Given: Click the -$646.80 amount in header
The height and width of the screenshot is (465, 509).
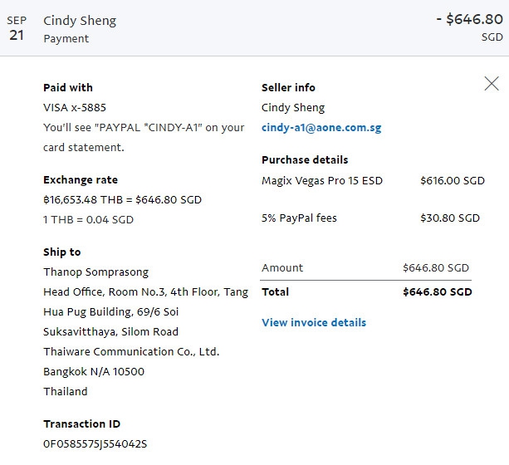Looking at the screenshot, I should tap(470, 20).
